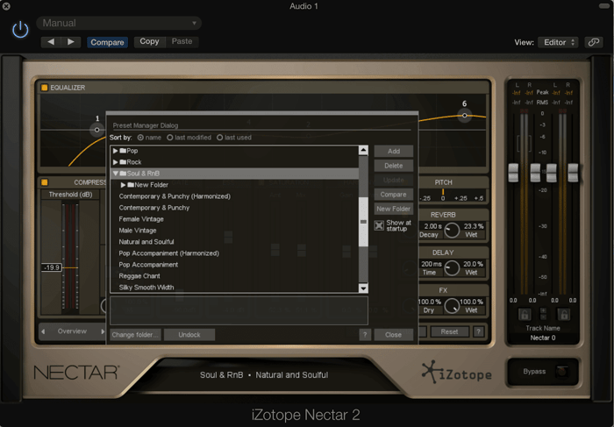
Task: Click the Copy button
Action: click(x=150, y=41)
